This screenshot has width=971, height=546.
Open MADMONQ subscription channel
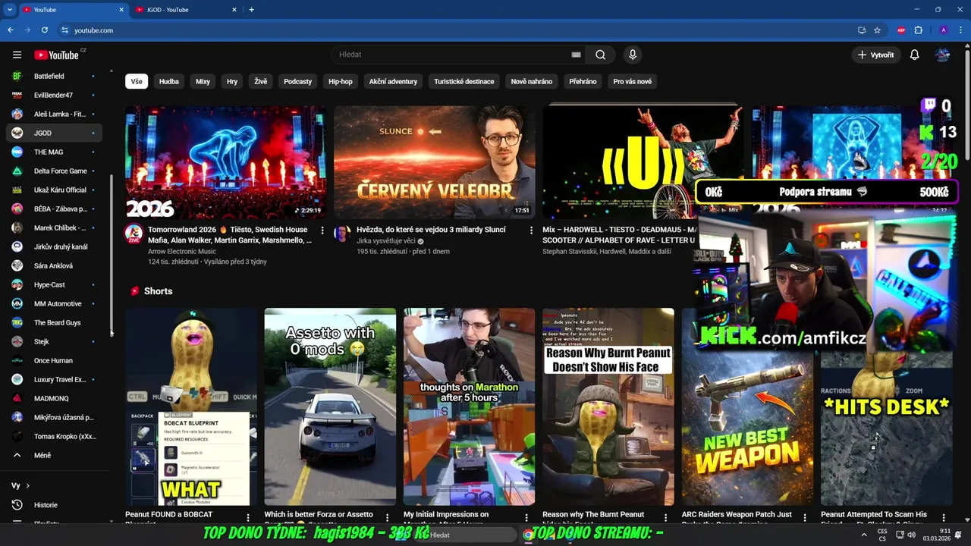click(x=53, y=398)
